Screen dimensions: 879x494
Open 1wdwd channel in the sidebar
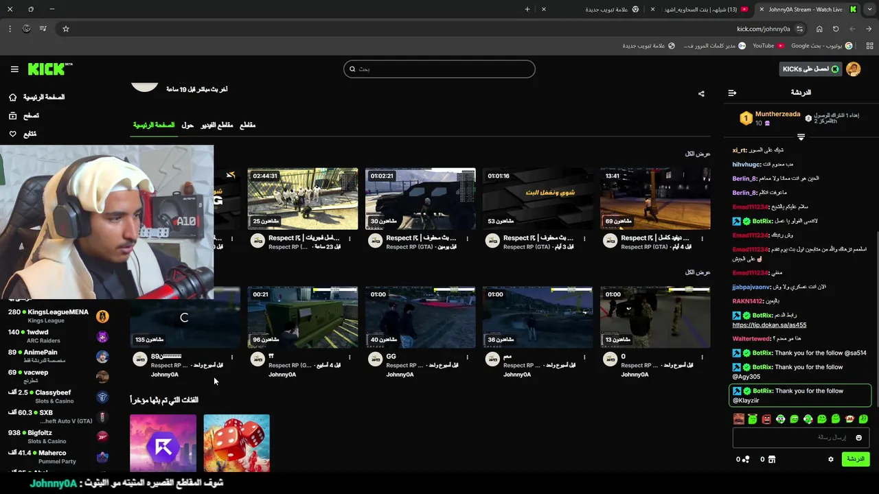click(58, 336)
